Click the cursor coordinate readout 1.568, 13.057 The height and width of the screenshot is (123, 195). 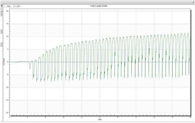(12, 7)
